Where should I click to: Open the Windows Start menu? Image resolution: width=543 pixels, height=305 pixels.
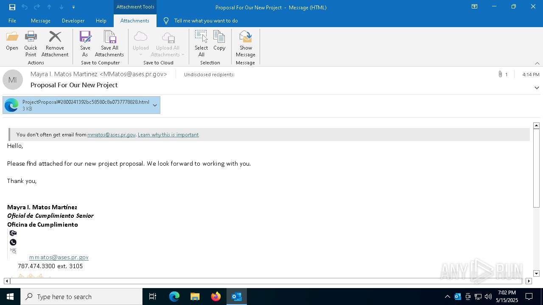pyautogui.click(x=10, y=297)
